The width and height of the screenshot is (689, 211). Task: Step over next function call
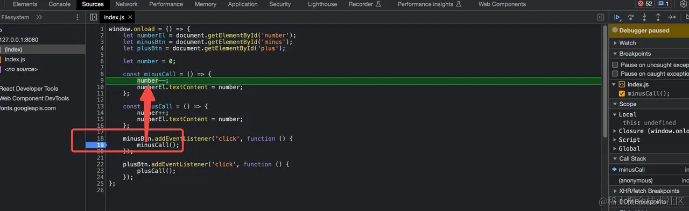631,17
